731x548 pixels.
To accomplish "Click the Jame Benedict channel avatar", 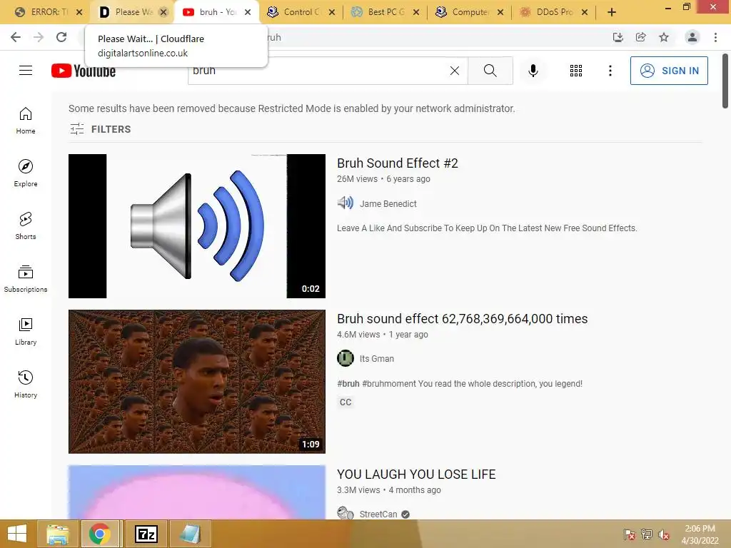I will tap(346, 203).
